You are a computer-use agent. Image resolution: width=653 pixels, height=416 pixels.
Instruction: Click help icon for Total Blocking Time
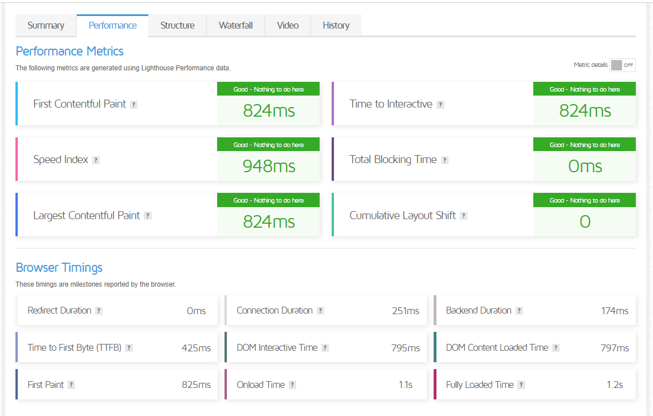[x=444, y=160]
